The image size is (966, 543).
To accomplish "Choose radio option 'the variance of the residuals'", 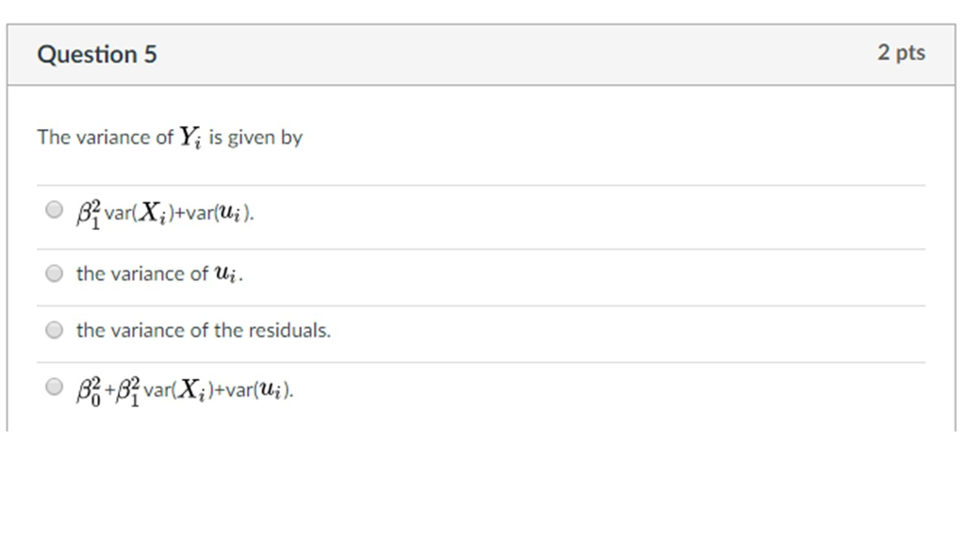I will (x=54, y=329).
